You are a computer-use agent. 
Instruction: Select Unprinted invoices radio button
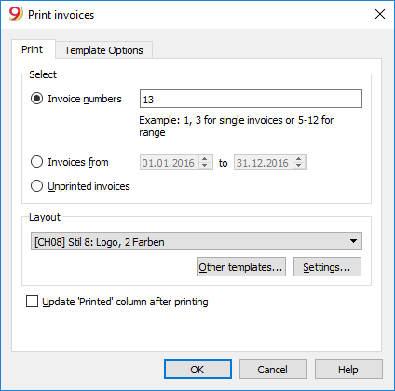point(36,186)
